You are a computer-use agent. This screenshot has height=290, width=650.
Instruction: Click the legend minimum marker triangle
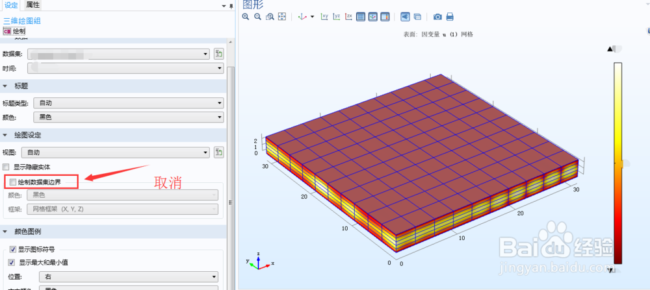click(x=610, y=270)
